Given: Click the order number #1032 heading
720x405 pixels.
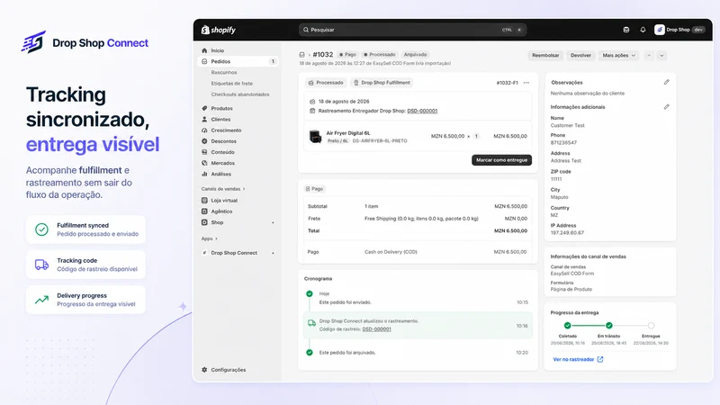Looking at the screenshot, I should 323,55.
